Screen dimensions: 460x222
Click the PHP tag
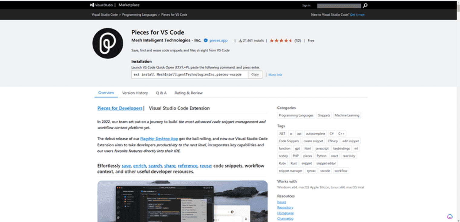[296, 156]
